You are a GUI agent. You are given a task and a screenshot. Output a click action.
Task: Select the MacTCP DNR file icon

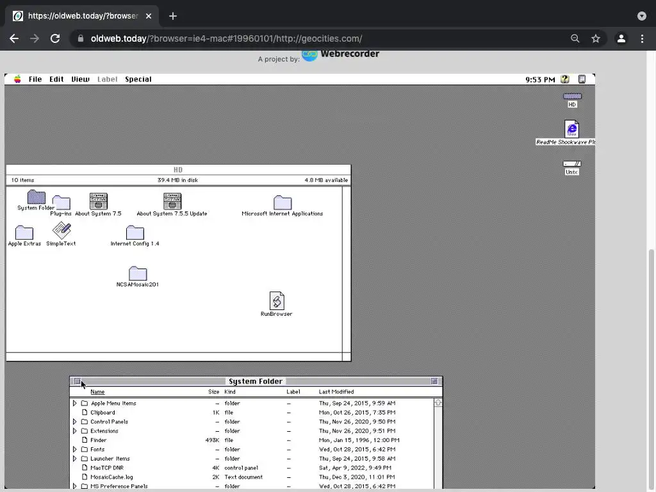[x=85, y=468]
